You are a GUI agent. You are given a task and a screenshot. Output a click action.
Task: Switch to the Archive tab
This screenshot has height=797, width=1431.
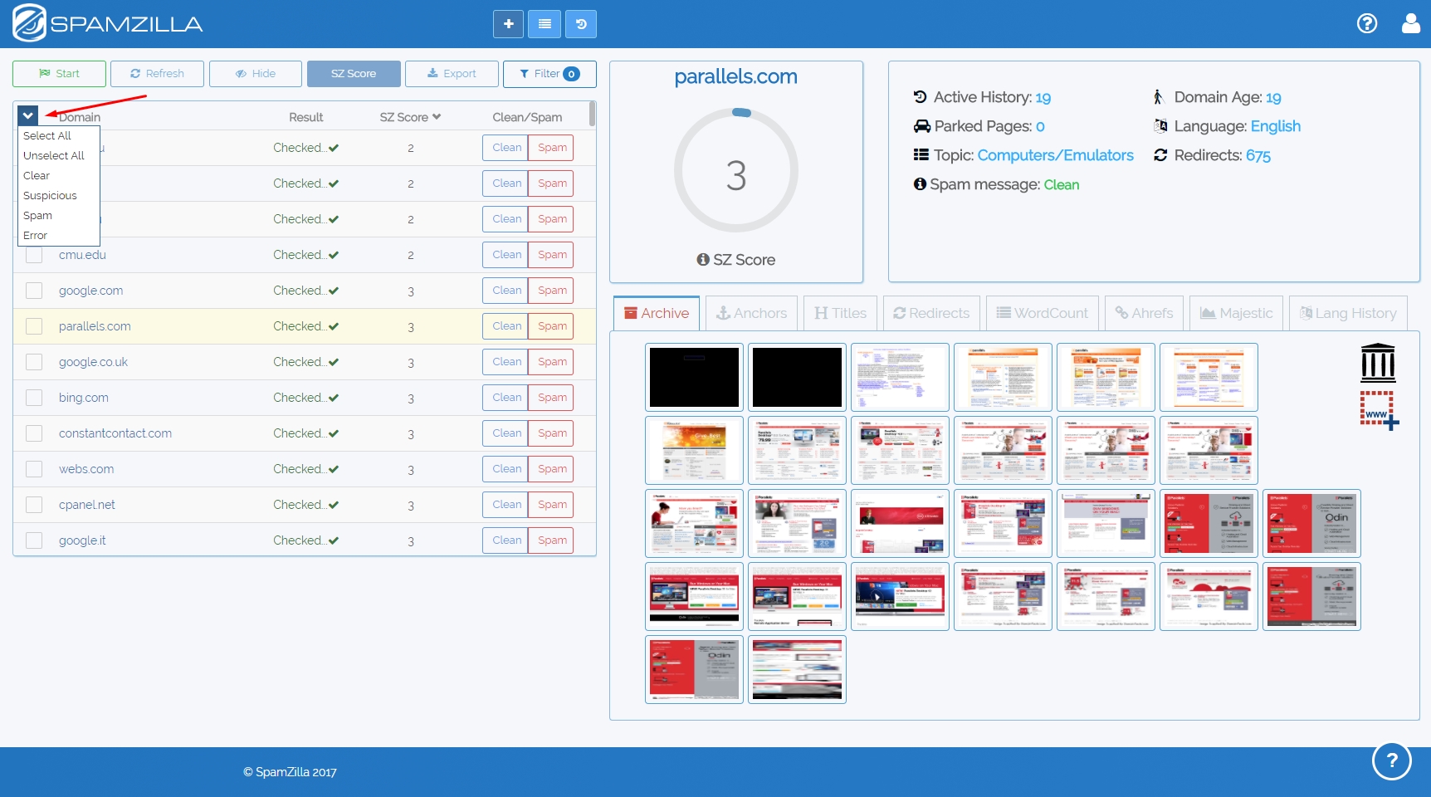(657, 313)
